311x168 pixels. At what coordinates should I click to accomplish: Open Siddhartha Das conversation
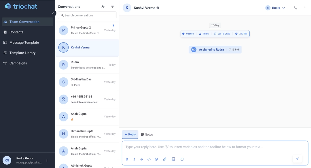coord(87,82)
